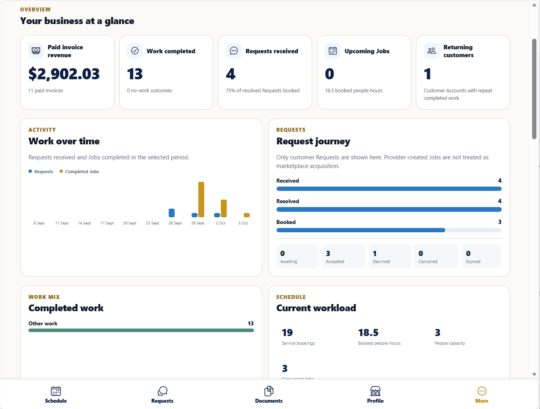This screenshot has width=540, height=409.
Task: Click the vertical scrollbar thumb
Action: click(x=534, y=89)
